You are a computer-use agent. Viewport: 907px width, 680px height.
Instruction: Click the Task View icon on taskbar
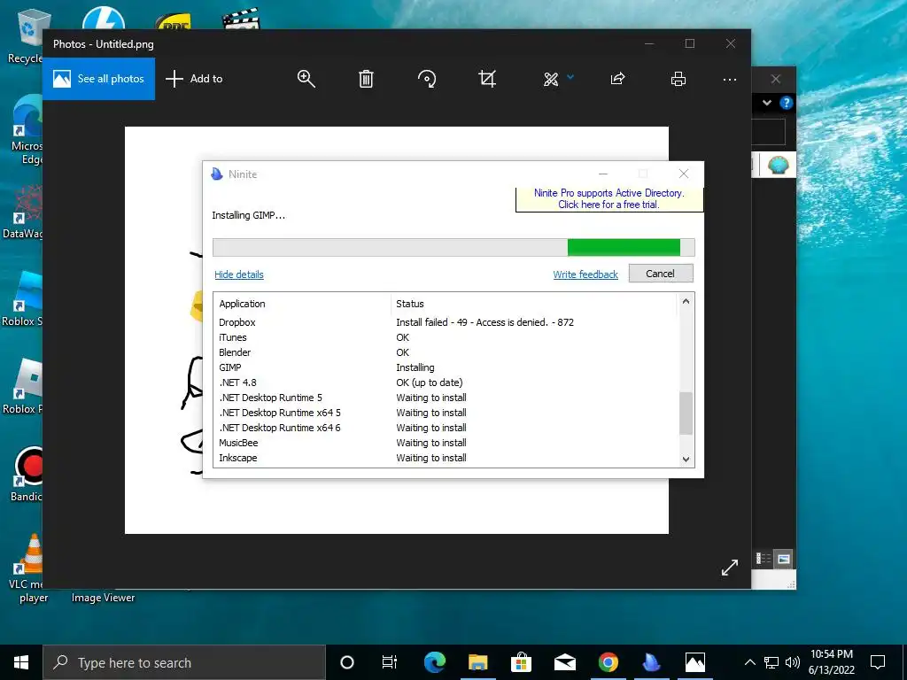tap(390, 662)
